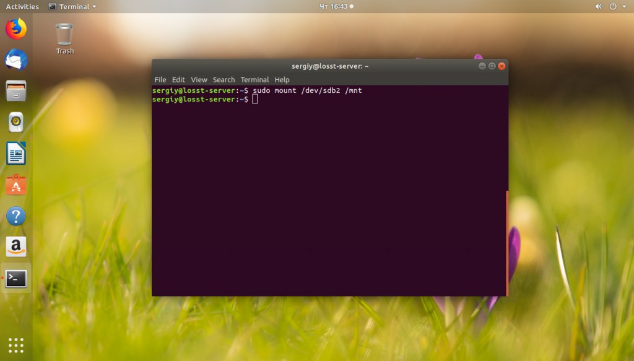Show Applications grid at dock bottom
The width and height of the screenshot is (634, 361).
pyautogui.click(x=15, y=346)
